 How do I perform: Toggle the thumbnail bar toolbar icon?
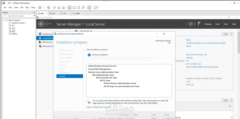[74, 8]
